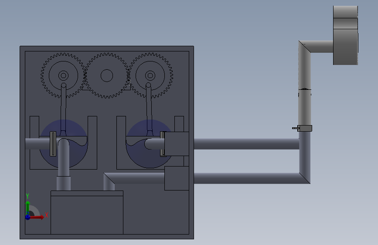Image resolution: width=378 pixels, height=245 pixels.
Task: Select the upper horizontal pipe exiting the housing
Action: coord(247,144)
